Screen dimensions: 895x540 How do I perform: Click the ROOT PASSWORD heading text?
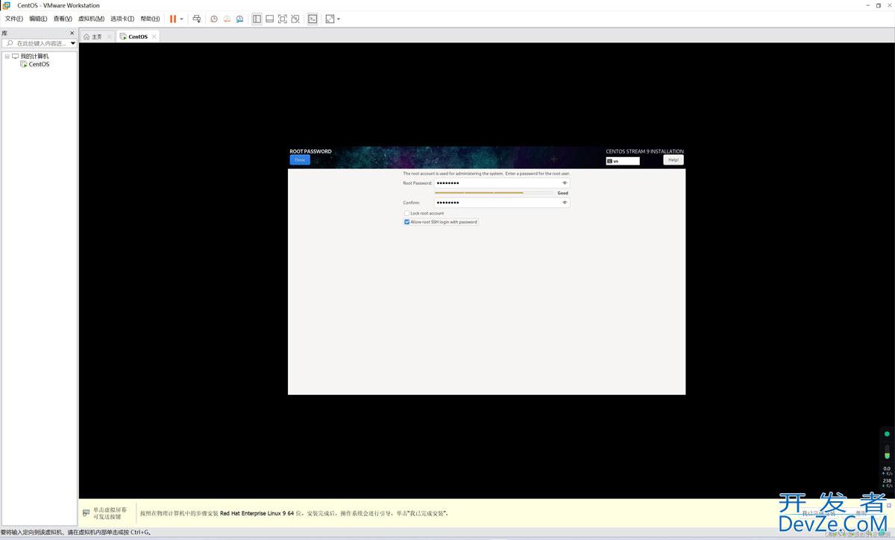click(x=310, y=151)
